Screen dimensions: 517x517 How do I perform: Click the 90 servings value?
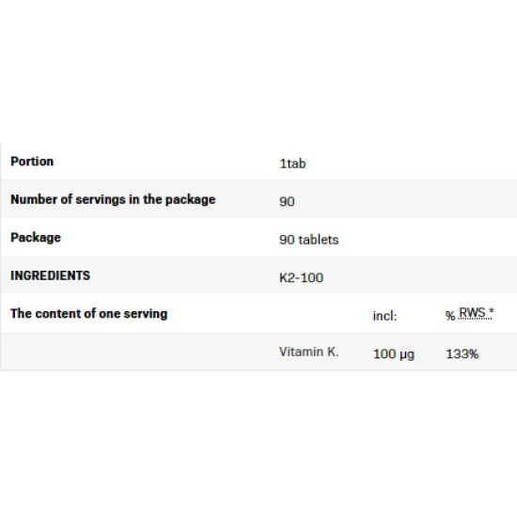(x=287, y=201)
